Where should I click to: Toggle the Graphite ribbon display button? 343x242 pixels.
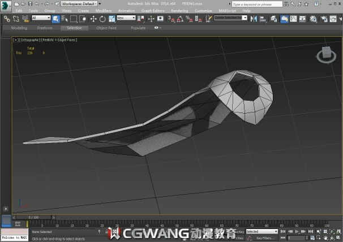click(x=284, y=19)
